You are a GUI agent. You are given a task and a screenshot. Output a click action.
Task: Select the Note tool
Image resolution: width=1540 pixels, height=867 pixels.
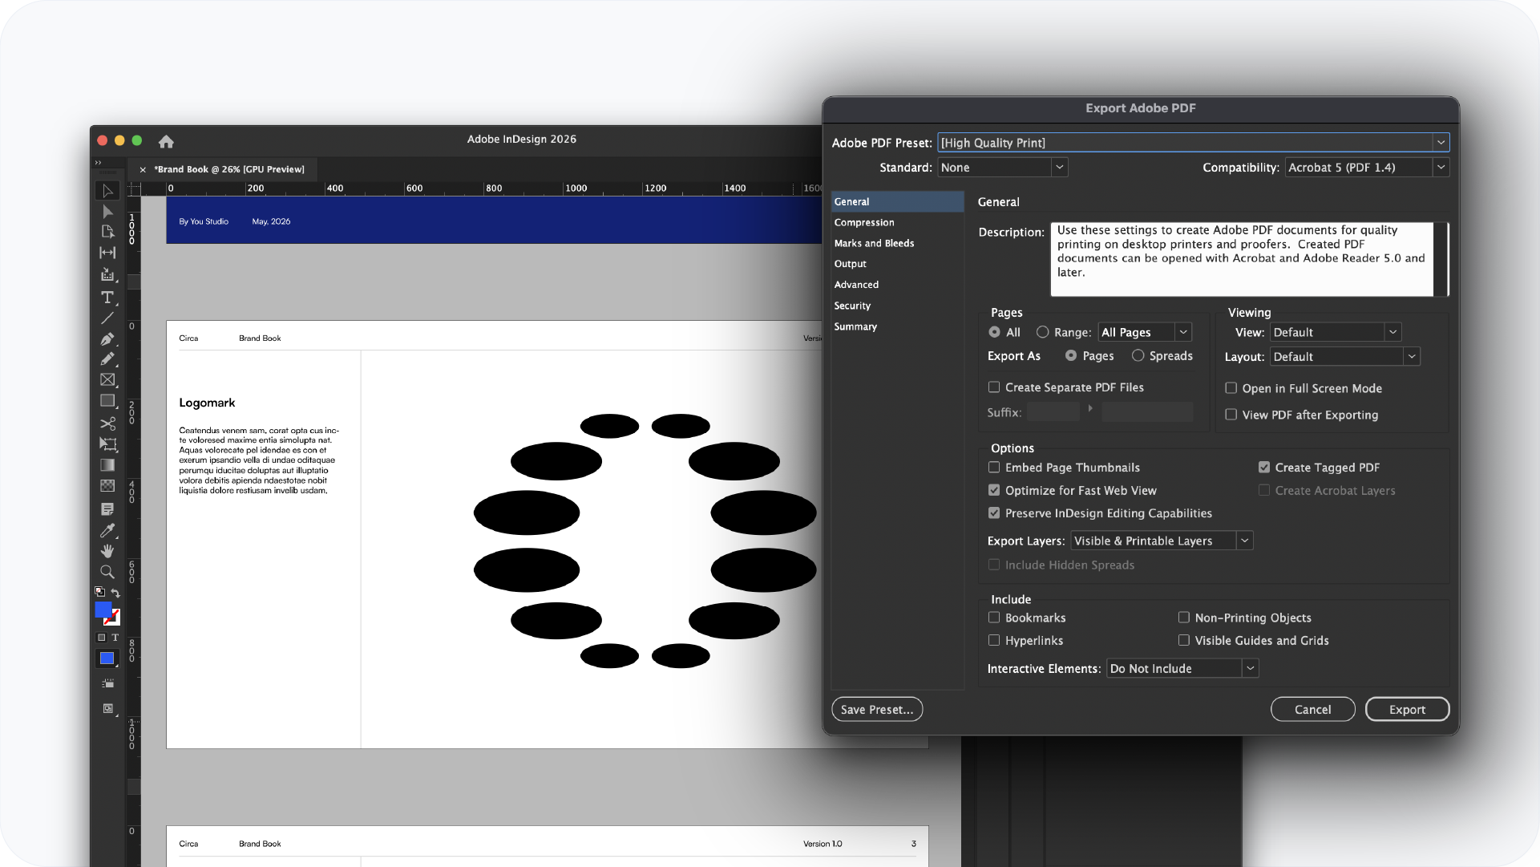click(107, 509)
